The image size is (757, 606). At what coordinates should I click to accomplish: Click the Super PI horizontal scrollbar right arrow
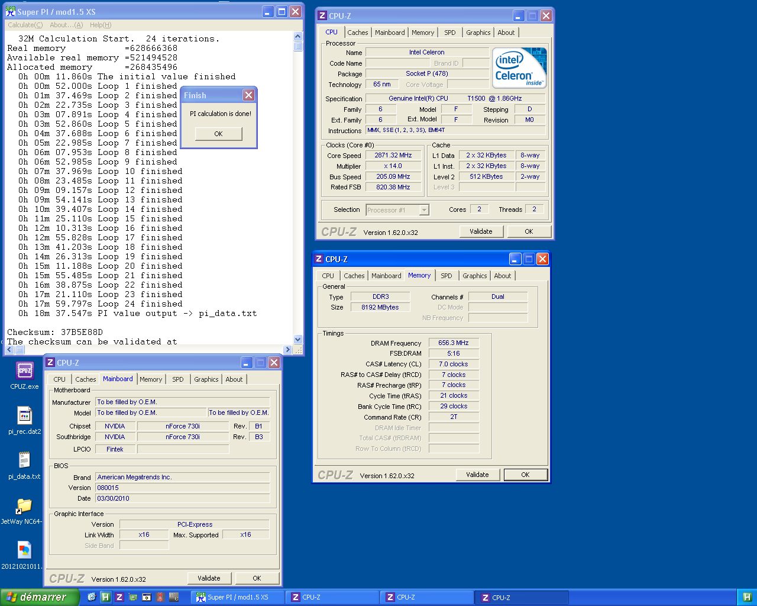tap(288, 350)
